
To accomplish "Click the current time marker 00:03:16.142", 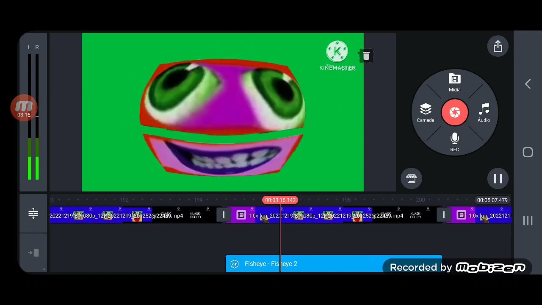I will (280, 200).
